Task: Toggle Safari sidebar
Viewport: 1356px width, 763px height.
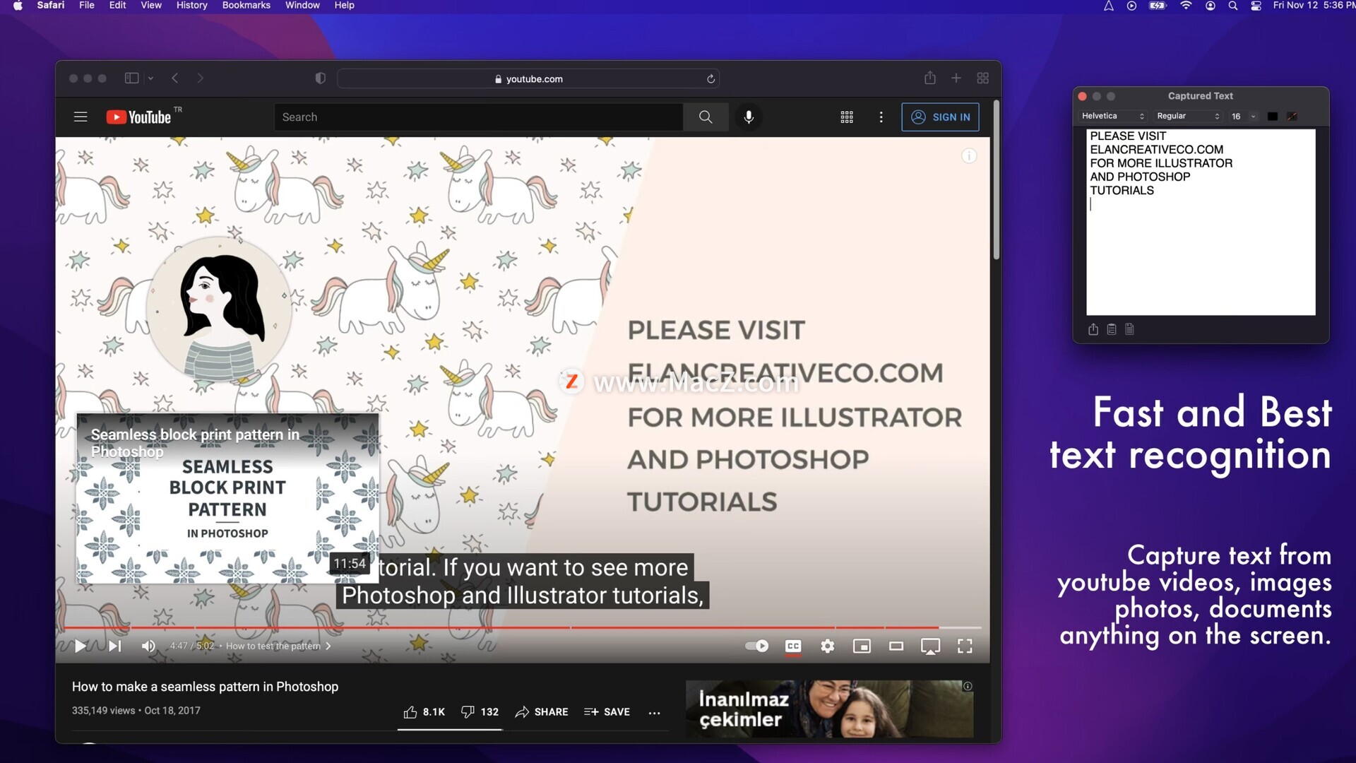Action: click(x=132, y=78)
